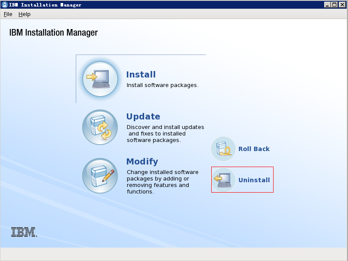Click 'Install software packages.' description text
Viewport: 348px width, 261px height.
pos(162,85)
